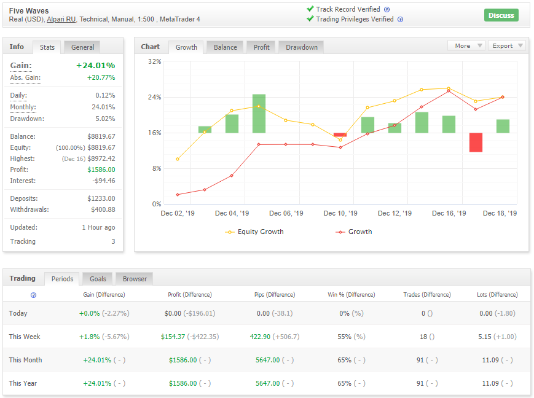The height and width of the screenshot is (398, 534).
Task: Click the tallest green profit bar
Action: click(259, 114)
